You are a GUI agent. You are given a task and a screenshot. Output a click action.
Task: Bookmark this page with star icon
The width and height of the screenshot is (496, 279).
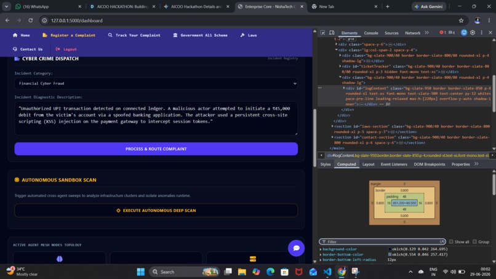point(461,20)
